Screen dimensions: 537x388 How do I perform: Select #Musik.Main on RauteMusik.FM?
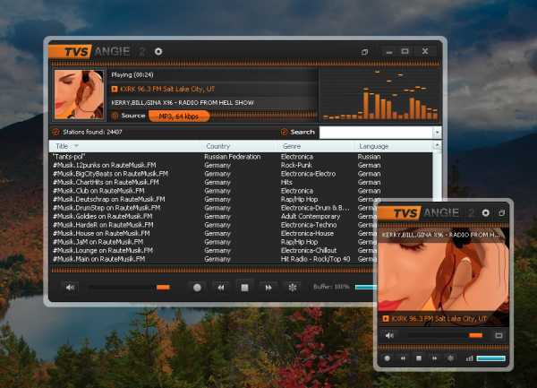click(x=211, y=259)
